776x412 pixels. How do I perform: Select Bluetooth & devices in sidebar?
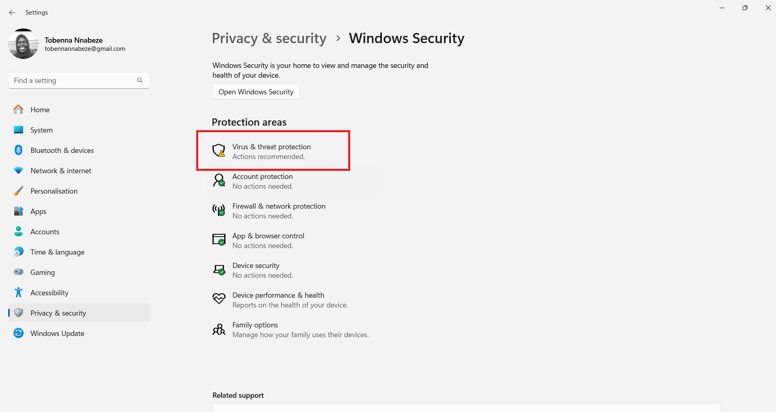point(62,150)
